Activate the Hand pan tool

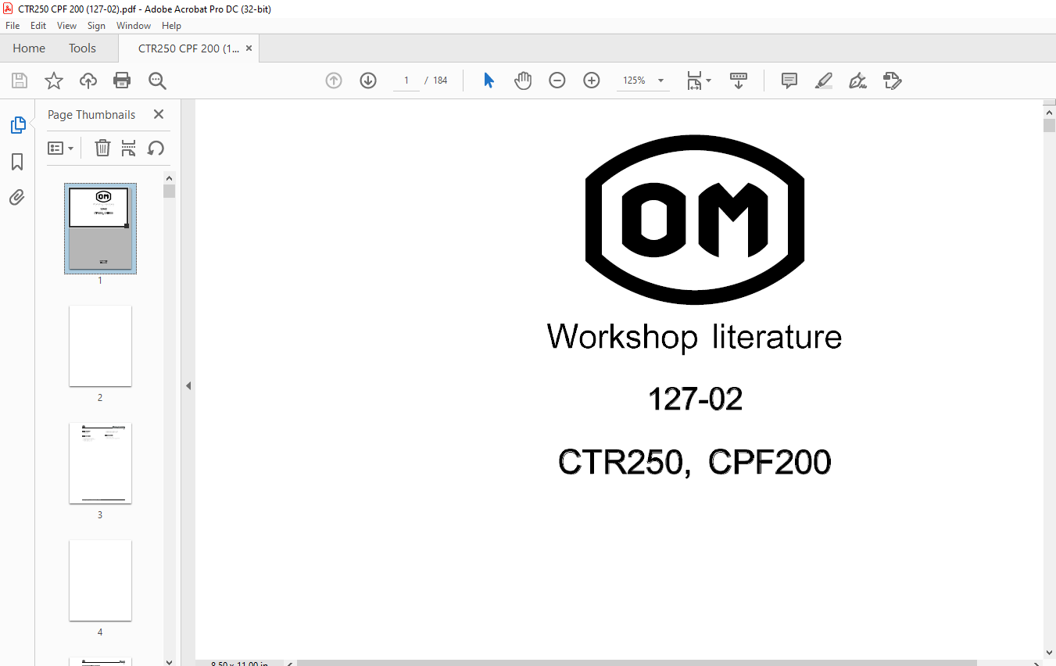coord(523,81)
